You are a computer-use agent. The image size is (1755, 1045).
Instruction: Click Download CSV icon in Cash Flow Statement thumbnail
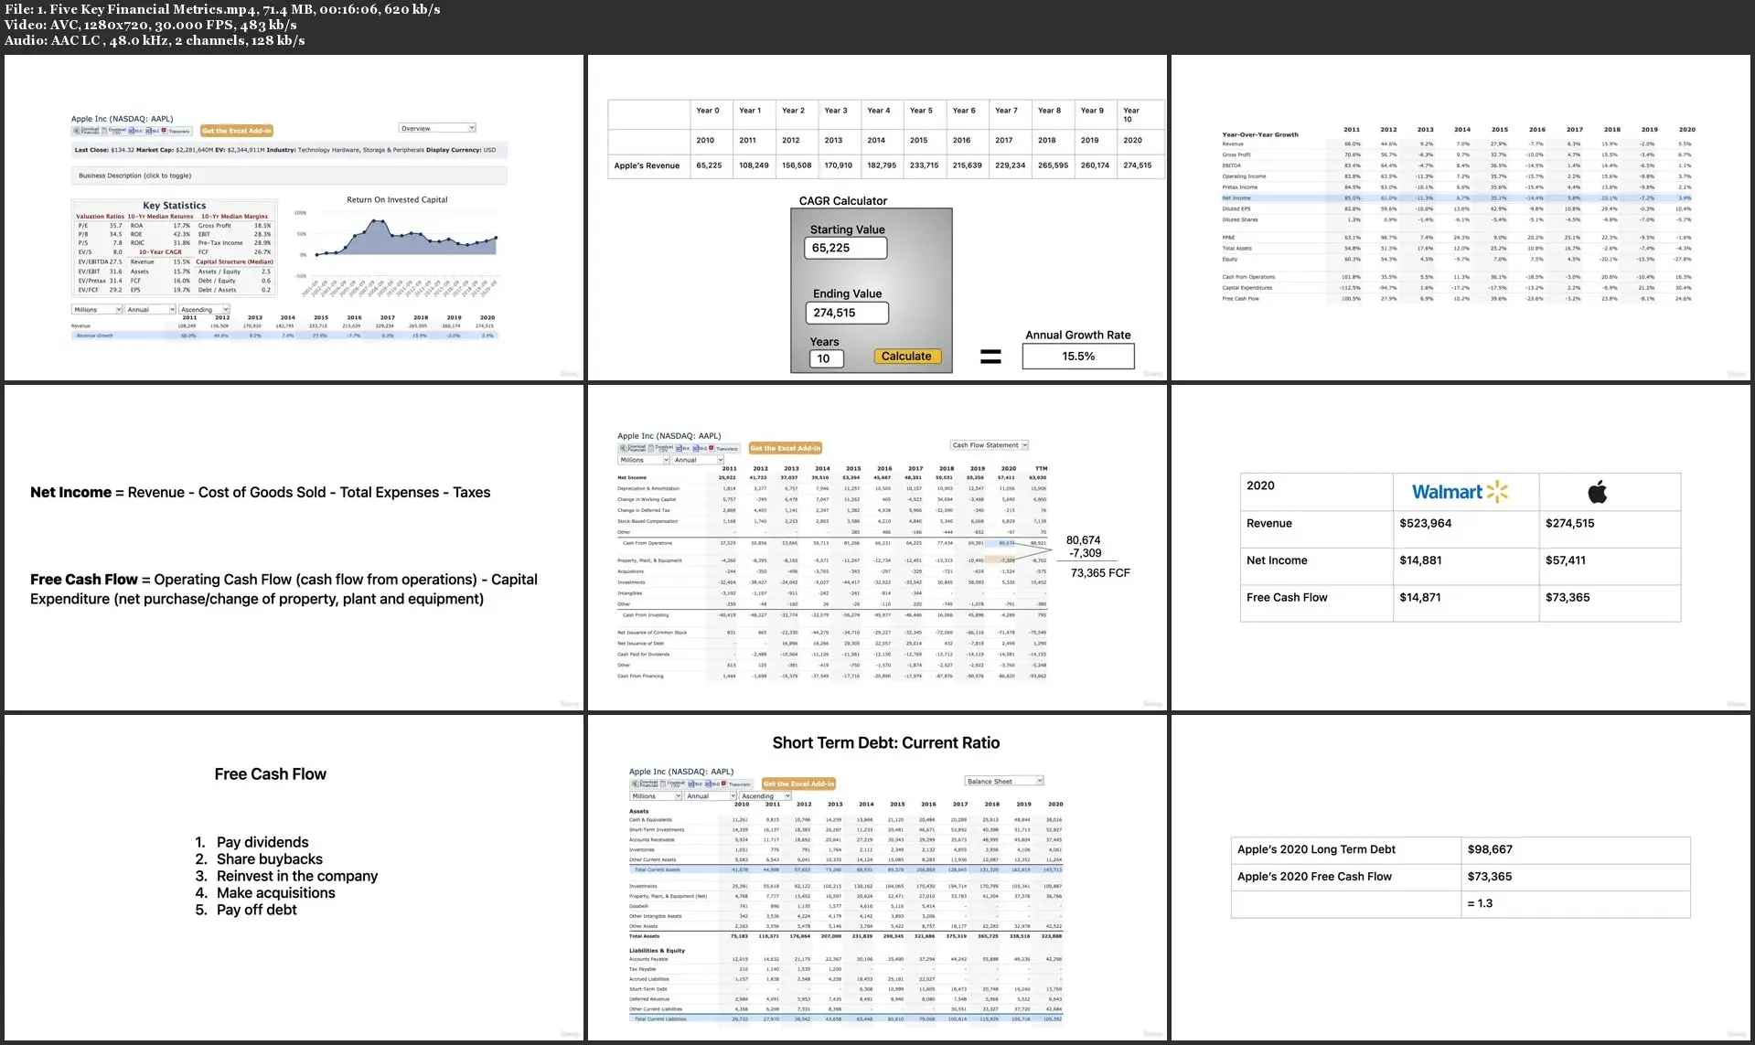[x=660, y=448]
